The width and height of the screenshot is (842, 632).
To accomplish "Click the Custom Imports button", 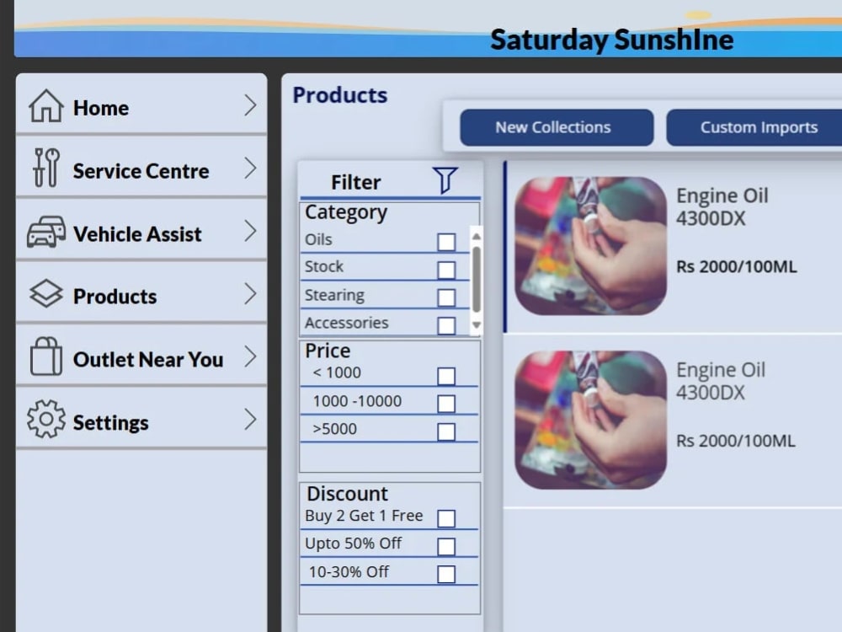I will tap(756, 127).
